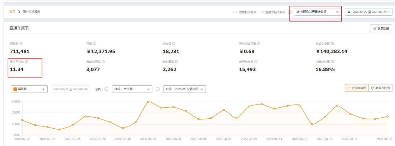The height and width of the screenshot is (146, 395).
Task: Open the top-right date range picker
Action: [368, 12]
